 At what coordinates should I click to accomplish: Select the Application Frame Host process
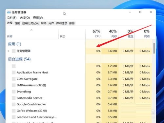coord(79,72)
